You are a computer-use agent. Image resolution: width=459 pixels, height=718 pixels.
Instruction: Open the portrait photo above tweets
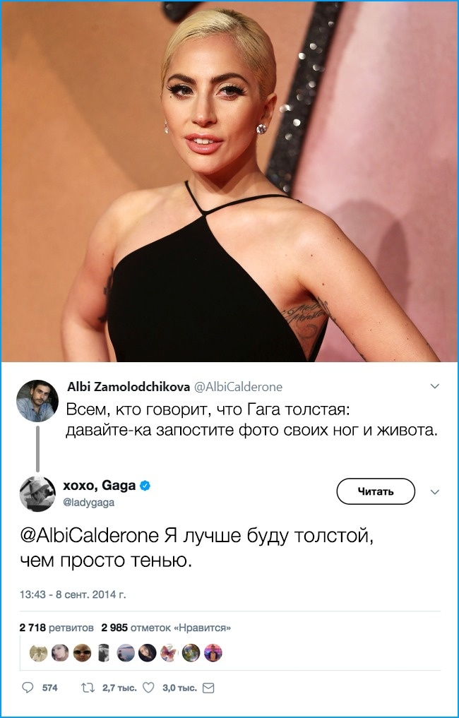229,181
